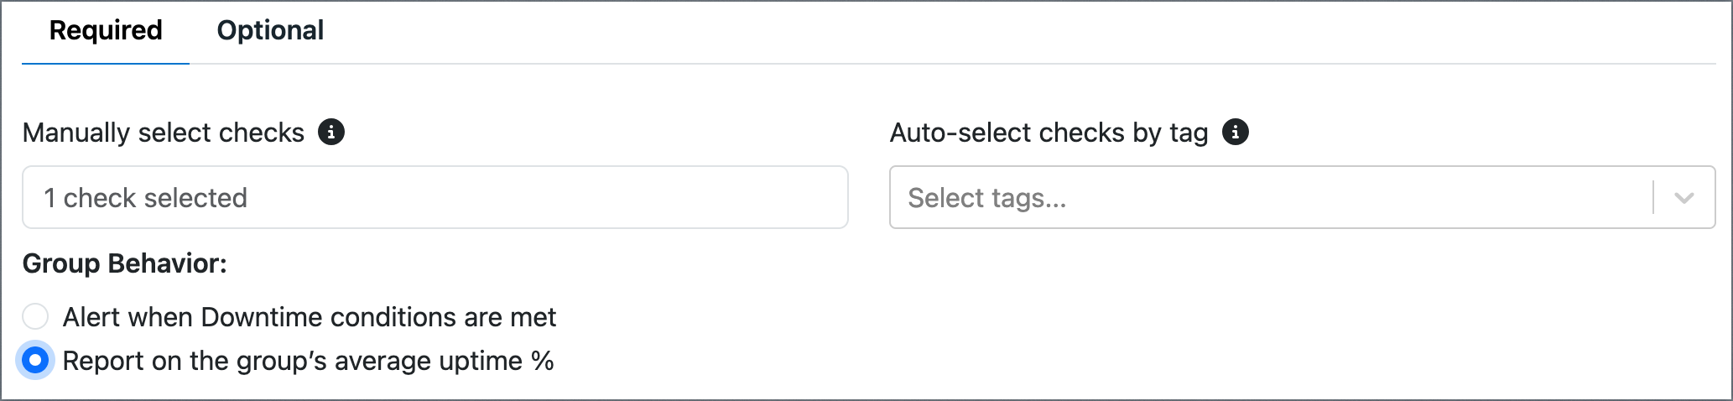Screen dimensions: 1733x401
Task: Switch to the Optional tab
Action: 270,30
